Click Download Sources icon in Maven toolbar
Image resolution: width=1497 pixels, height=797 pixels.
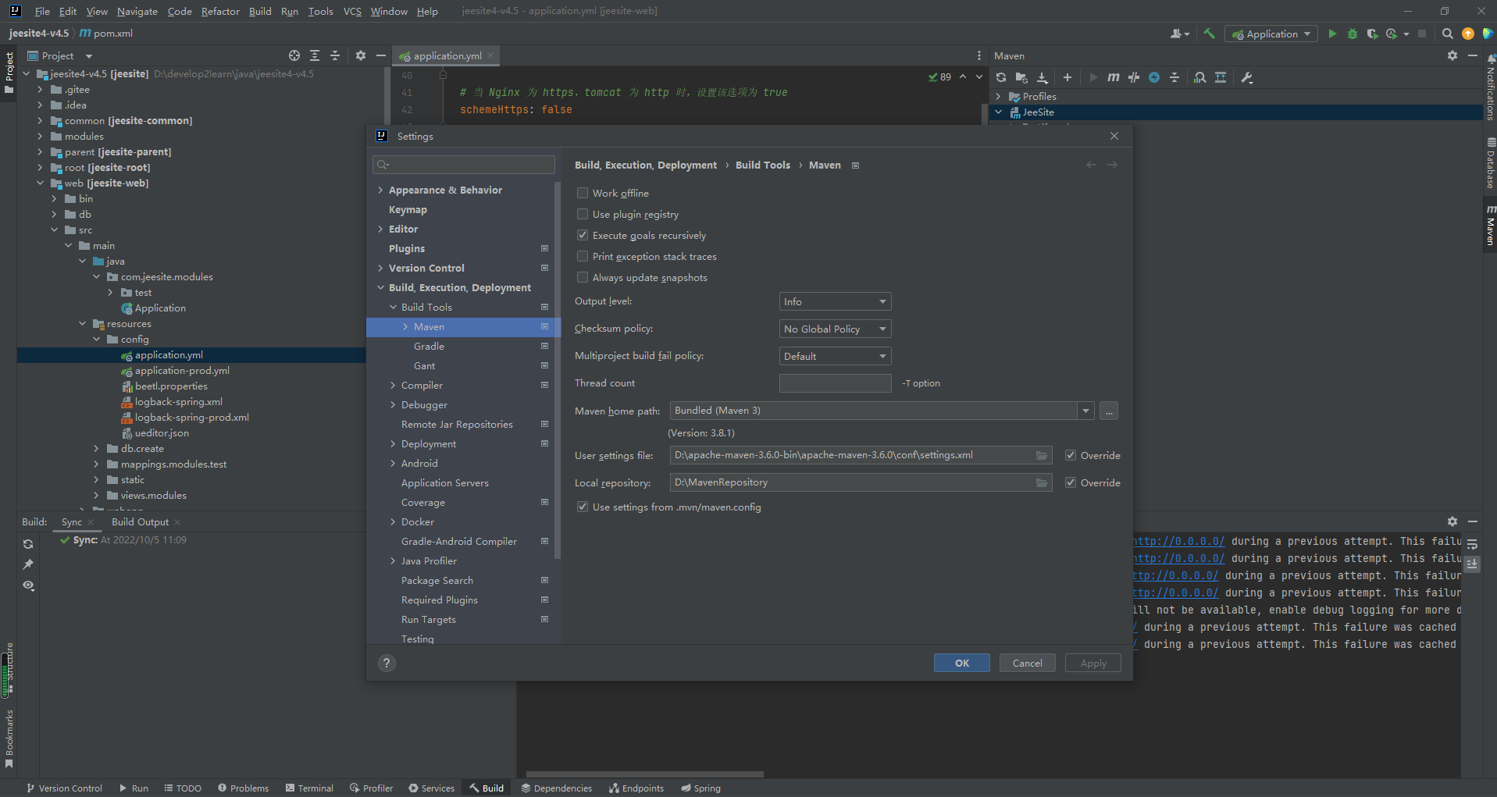tap(1043, 77)
